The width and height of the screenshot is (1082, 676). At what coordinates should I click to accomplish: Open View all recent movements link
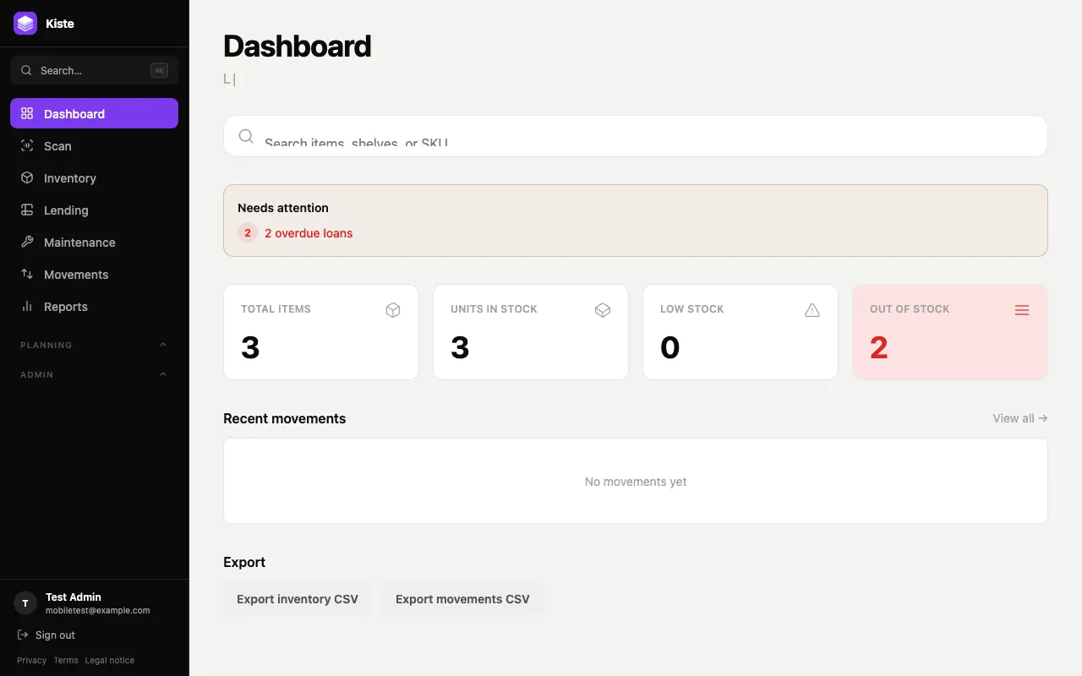tap(1020, 418)
